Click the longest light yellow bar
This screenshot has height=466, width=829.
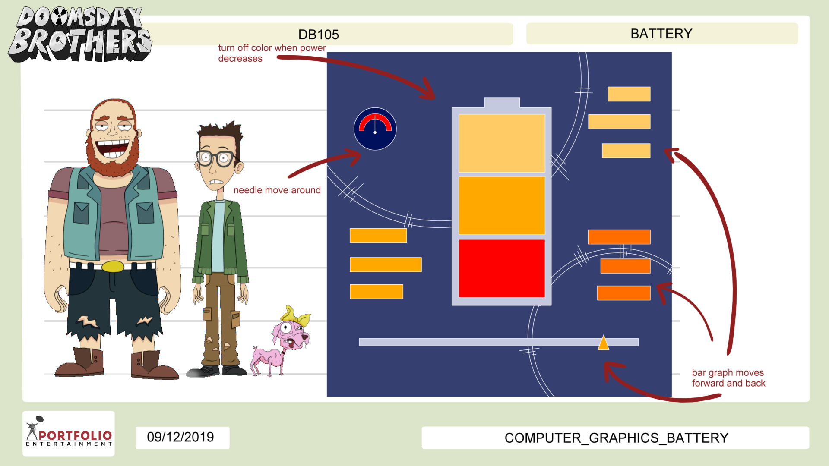tap(619, 122)
